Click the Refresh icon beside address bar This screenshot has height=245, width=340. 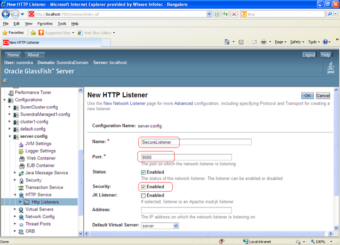[225, 14]
